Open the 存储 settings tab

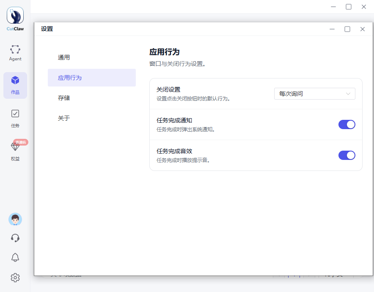click(x=92, y=98)
